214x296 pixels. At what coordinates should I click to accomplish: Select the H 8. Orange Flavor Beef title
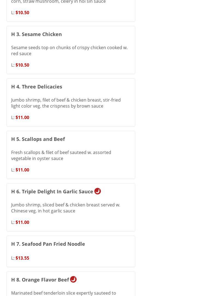point(40,280)
